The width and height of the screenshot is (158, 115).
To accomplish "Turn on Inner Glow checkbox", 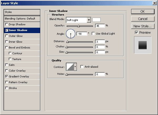I will tap(7, 42).
